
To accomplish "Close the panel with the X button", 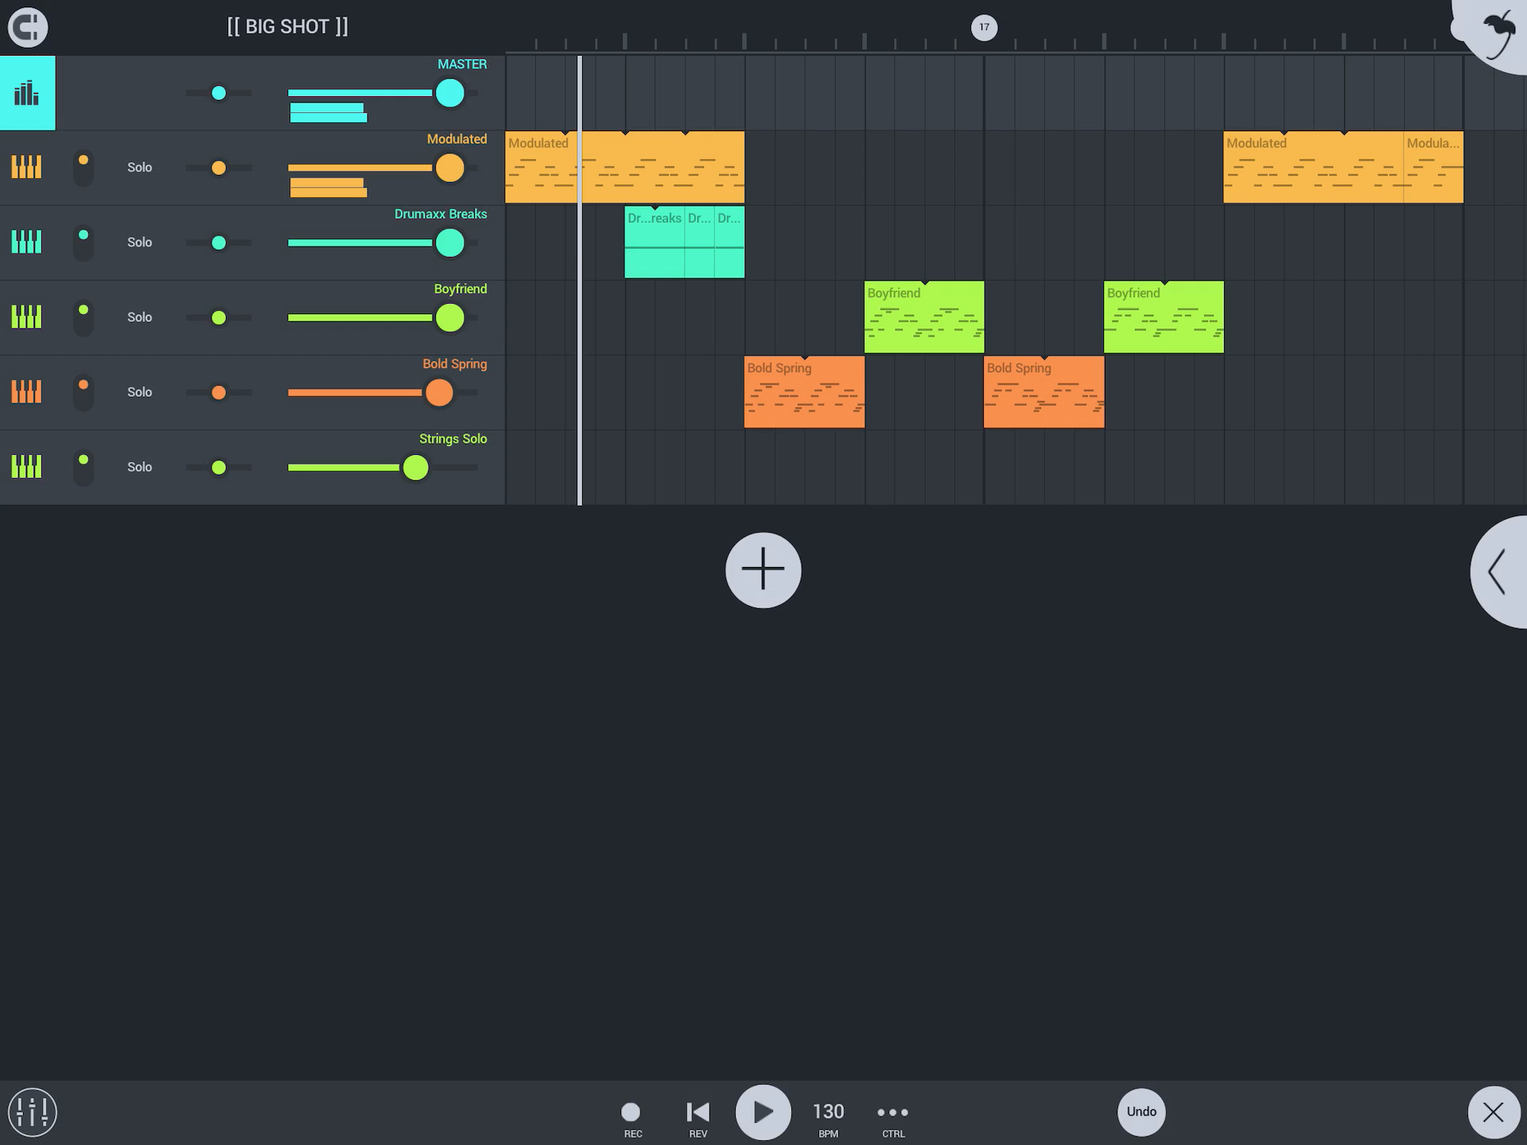I will pyautogui.click(x=1493, y=1112).
